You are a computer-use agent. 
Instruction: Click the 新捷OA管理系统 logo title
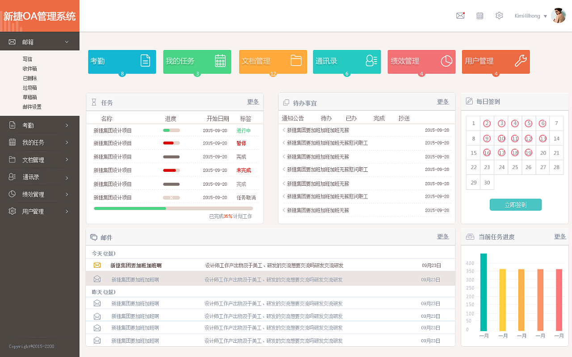[x=40, y=17]
